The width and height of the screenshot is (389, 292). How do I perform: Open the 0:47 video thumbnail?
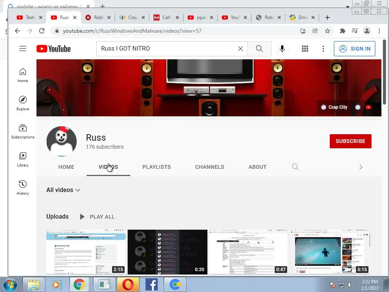click(248, 252)
